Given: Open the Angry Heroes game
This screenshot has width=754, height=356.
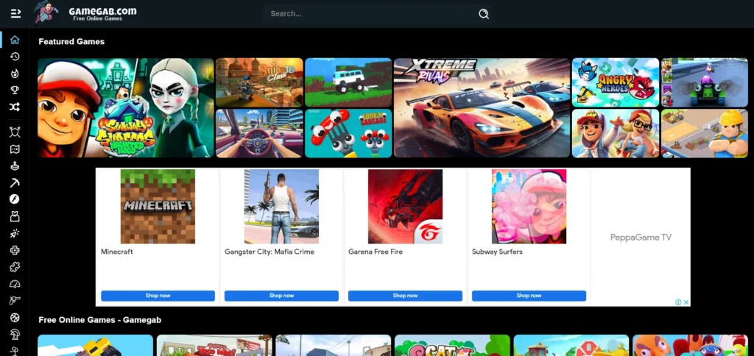Looking at the screenshot, I should click(616, 82).
